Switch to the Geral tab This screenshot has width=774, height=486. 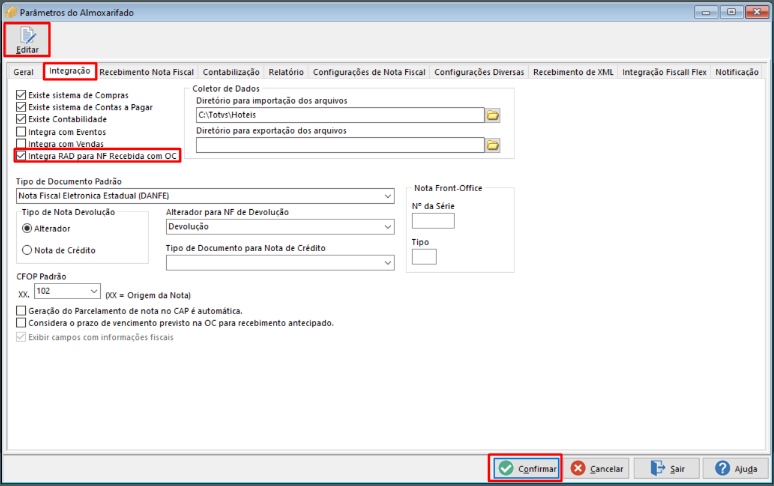pos(23,72)
